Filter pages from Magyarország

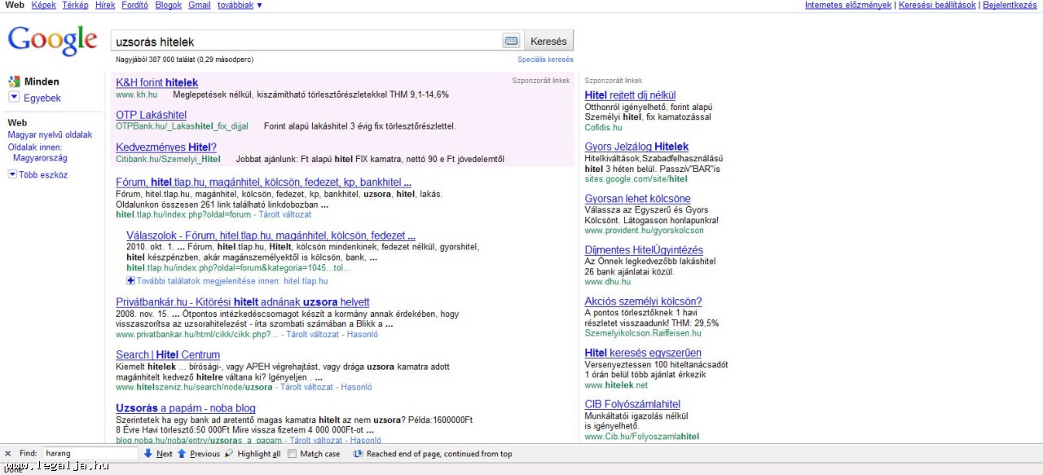tap(40, 158)
